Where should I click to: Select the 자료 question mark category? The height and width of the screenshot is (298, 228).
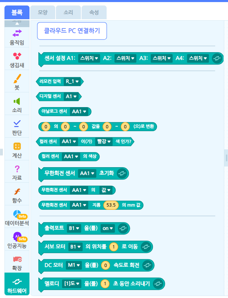pos(17,173)
